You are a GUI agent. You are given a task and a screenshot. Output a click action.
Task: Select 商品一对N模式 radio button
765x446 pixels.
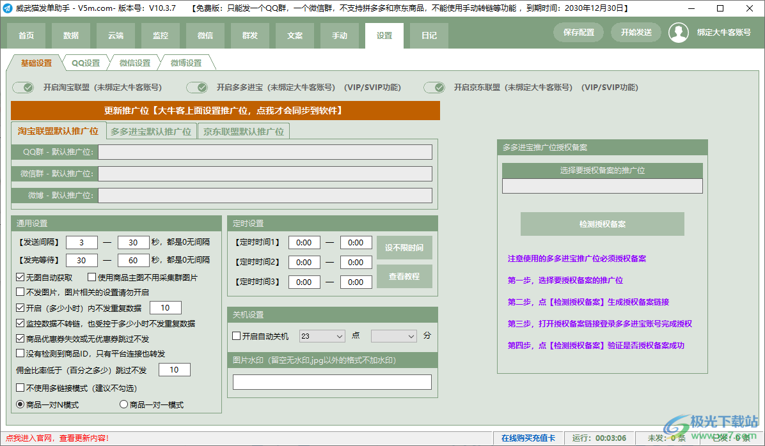[x=20, y=404]
